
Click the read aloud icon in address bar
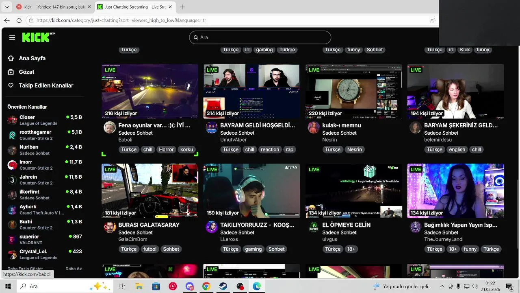433,20
